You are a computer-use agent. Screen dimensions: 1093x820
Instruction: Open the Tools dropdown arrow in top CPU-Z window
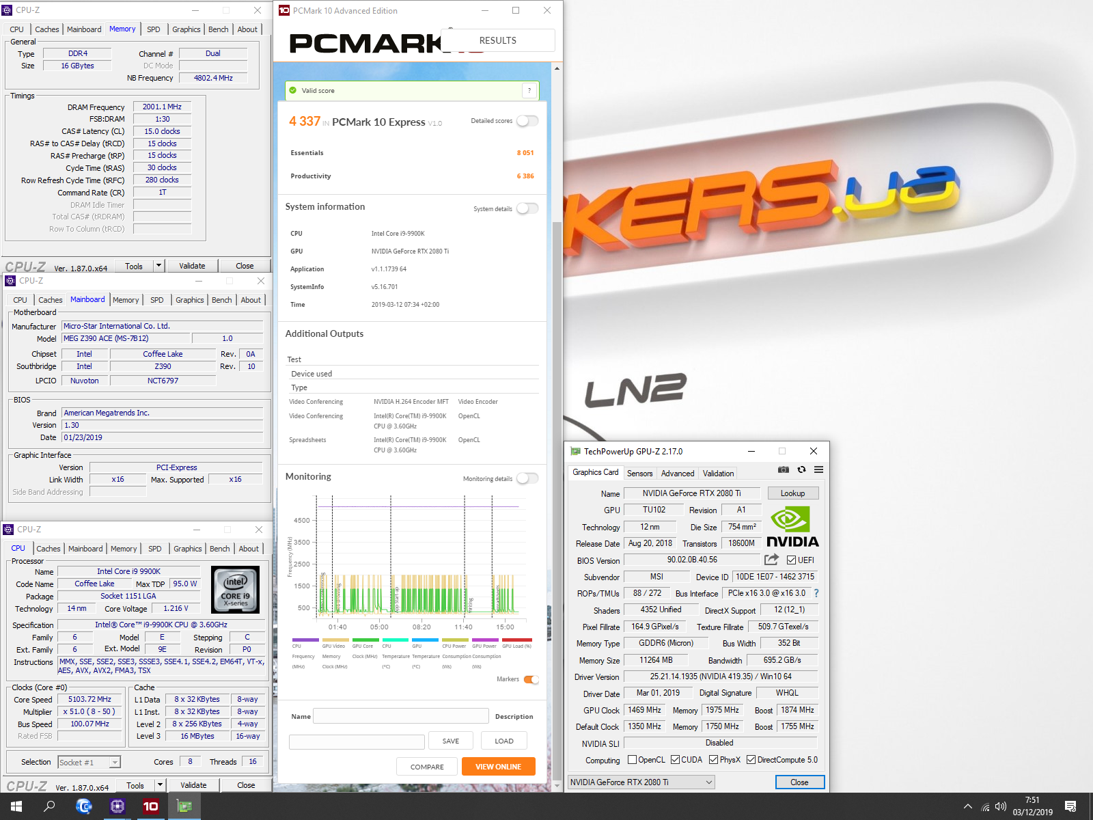158,265
